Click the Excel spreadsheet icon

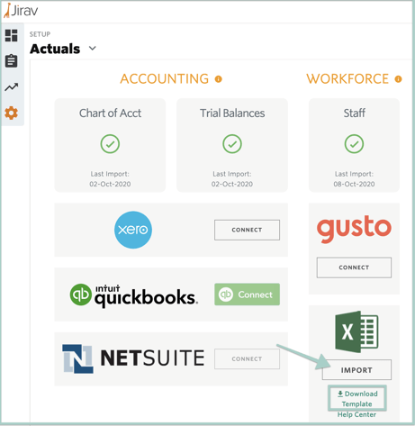point(356,331)
